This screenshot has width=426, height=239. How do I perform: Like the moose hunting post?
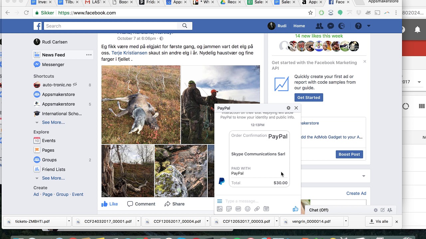109,204
